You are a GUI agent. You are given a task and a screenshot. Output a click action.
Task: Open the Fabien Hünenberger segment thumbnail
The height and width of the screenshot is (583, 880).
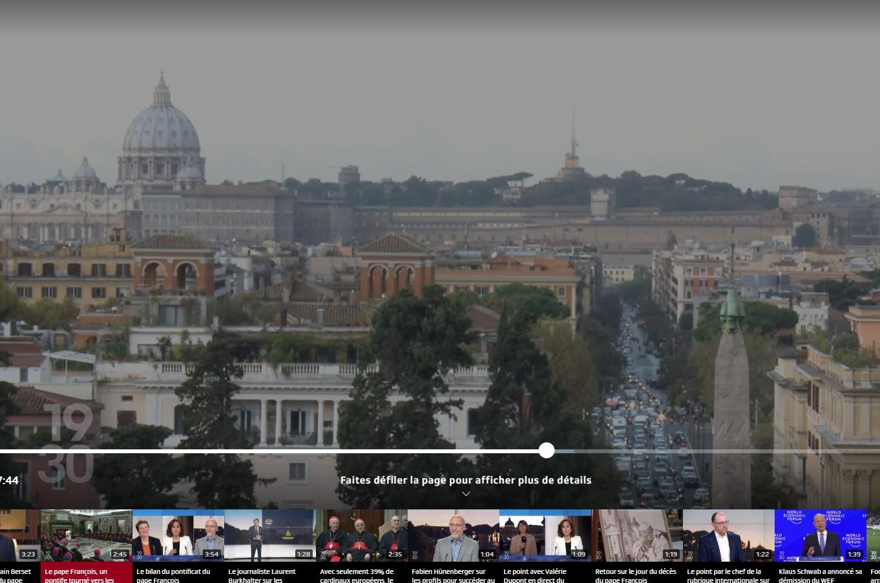click(453, 535)
